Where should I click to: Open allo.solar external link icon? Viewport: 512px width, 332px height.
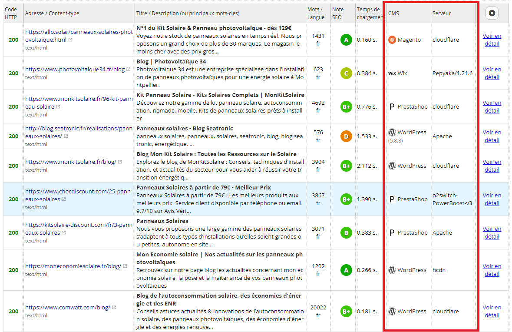[70, 40]
